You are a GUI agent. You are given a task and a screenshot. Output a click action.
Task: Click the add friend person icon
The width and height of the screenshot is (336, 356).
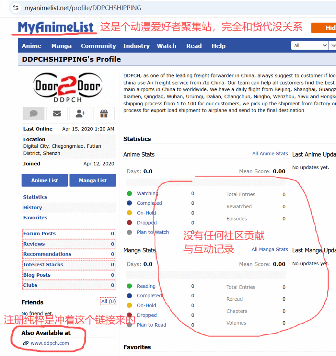pyautogui.click(x=80, y=114)
